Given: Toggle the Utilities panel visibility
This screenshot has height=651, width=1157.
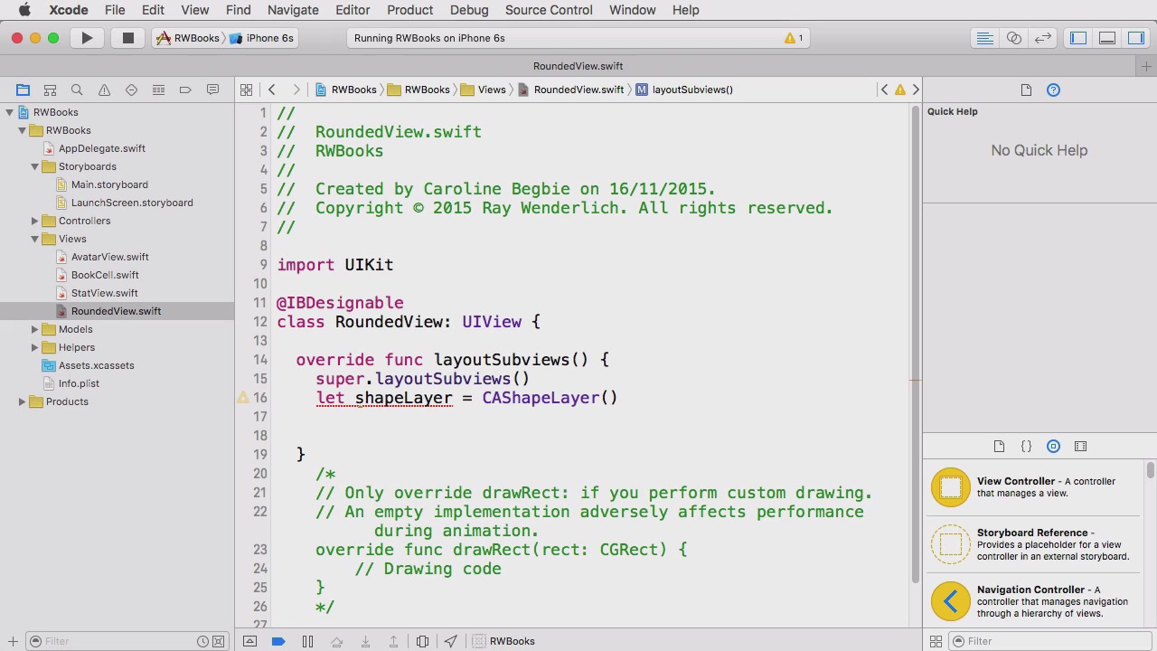Looking at the screenshot, I should [1136, 38].
